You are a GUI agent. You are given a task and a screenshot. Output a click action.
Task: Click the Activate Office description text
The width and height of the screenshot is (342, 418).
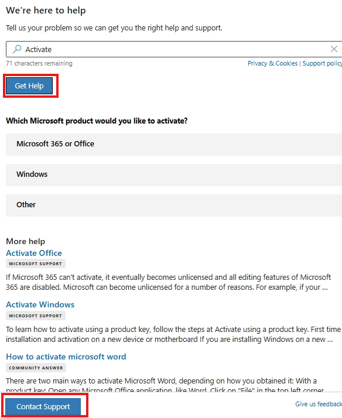169,282
